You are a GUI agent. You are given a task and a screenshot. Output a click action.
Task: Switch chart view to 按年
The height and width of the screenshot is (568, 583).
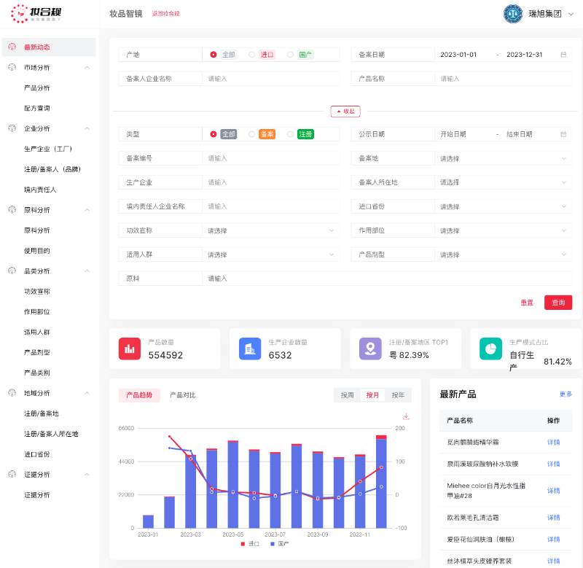click(x=398, y=395)
